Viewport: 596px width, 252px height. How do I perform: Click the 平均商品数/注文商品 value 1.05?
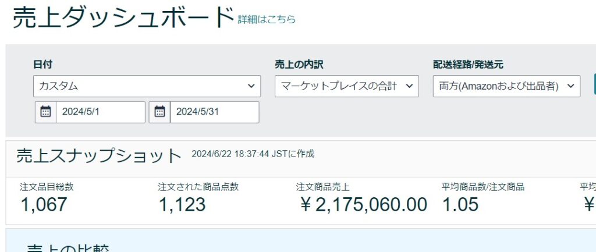click(x=460, y=204)
